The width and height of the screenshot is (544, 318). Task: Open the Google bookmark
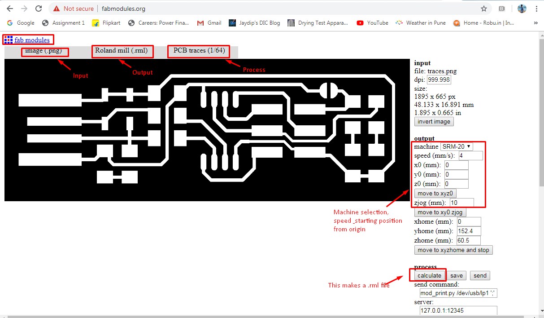(21, 22)
